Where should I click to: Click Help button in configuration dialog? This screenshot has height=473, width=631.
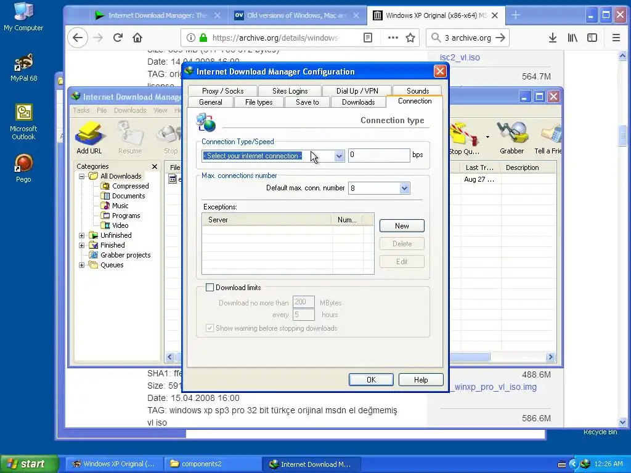421,379
